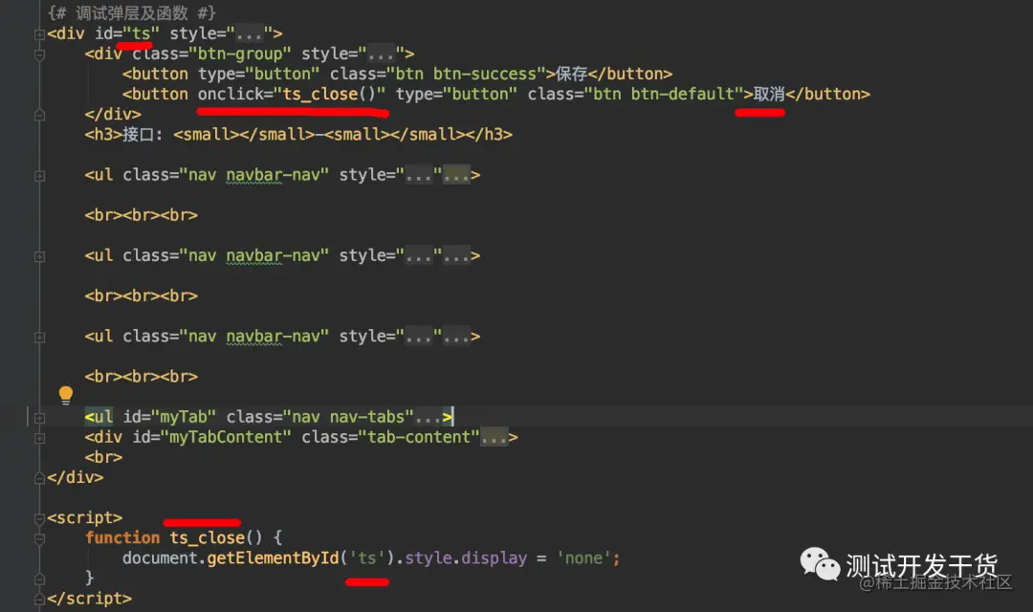Expand fold marker beside myTab ul line
The image size is (1033, 612).
(39, 418)
